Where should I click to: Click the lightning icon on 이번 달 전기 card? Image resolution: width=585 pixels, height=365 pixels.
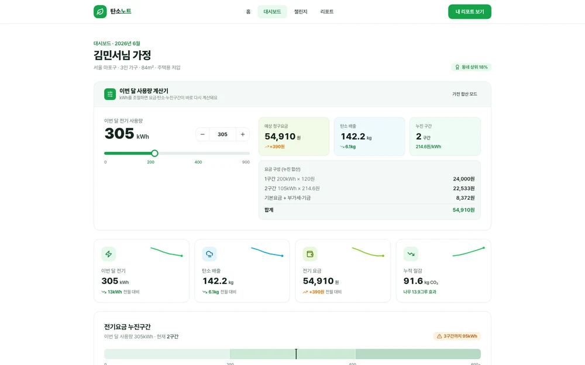(x=109, y=254)
